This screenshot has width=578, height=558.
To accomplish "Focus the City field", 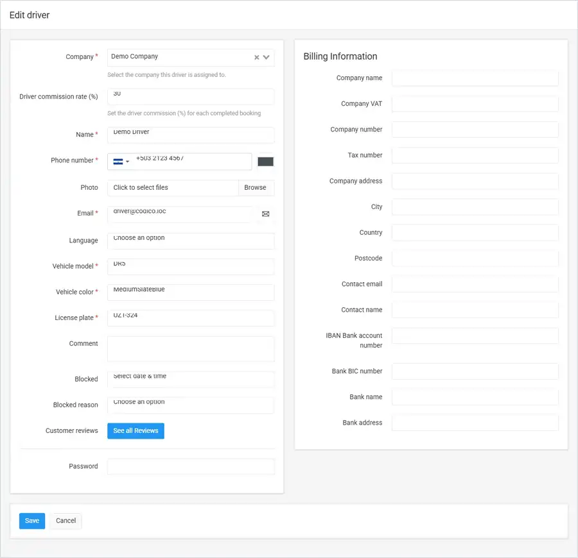I will (x=475, y=207).
